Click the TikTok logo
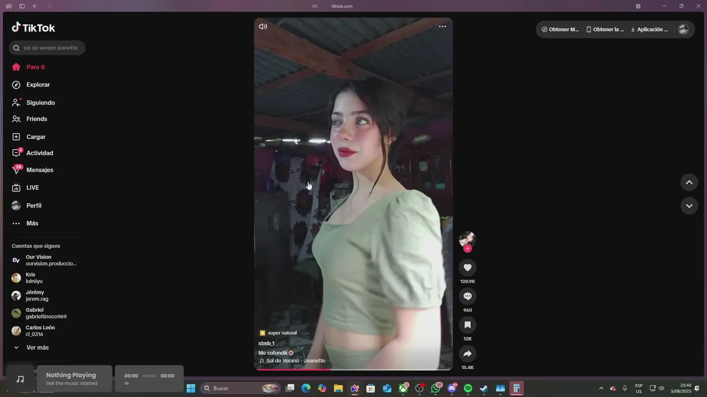Viewport: 707px width, 397px height. (x=33, y=28)
